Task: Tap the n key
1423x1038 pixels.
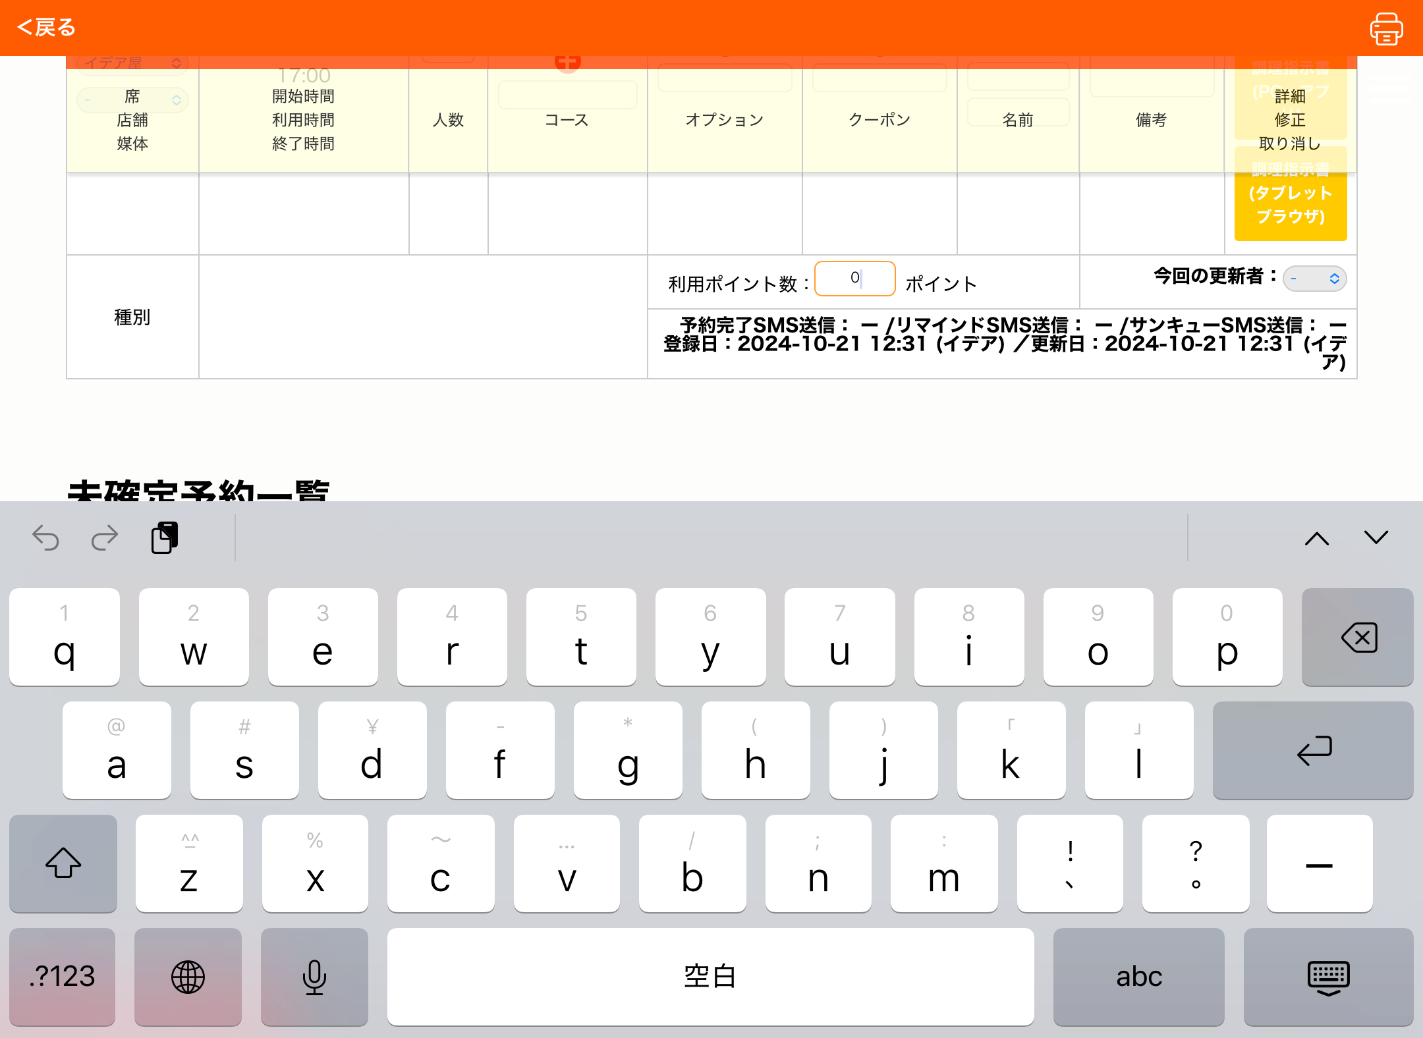Action: point(818,863)
